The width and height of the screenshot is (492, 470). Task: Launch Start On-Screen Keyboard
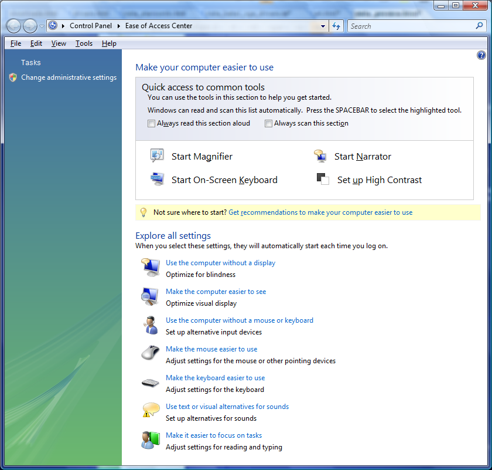pyautogui.click(x=224, y=180)
